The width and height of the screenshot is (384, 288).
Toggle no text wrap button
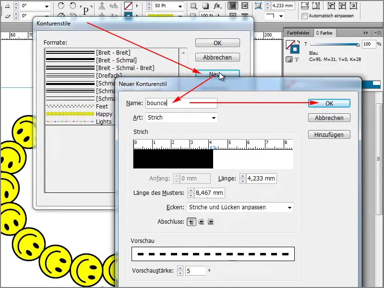pos(233,6)
